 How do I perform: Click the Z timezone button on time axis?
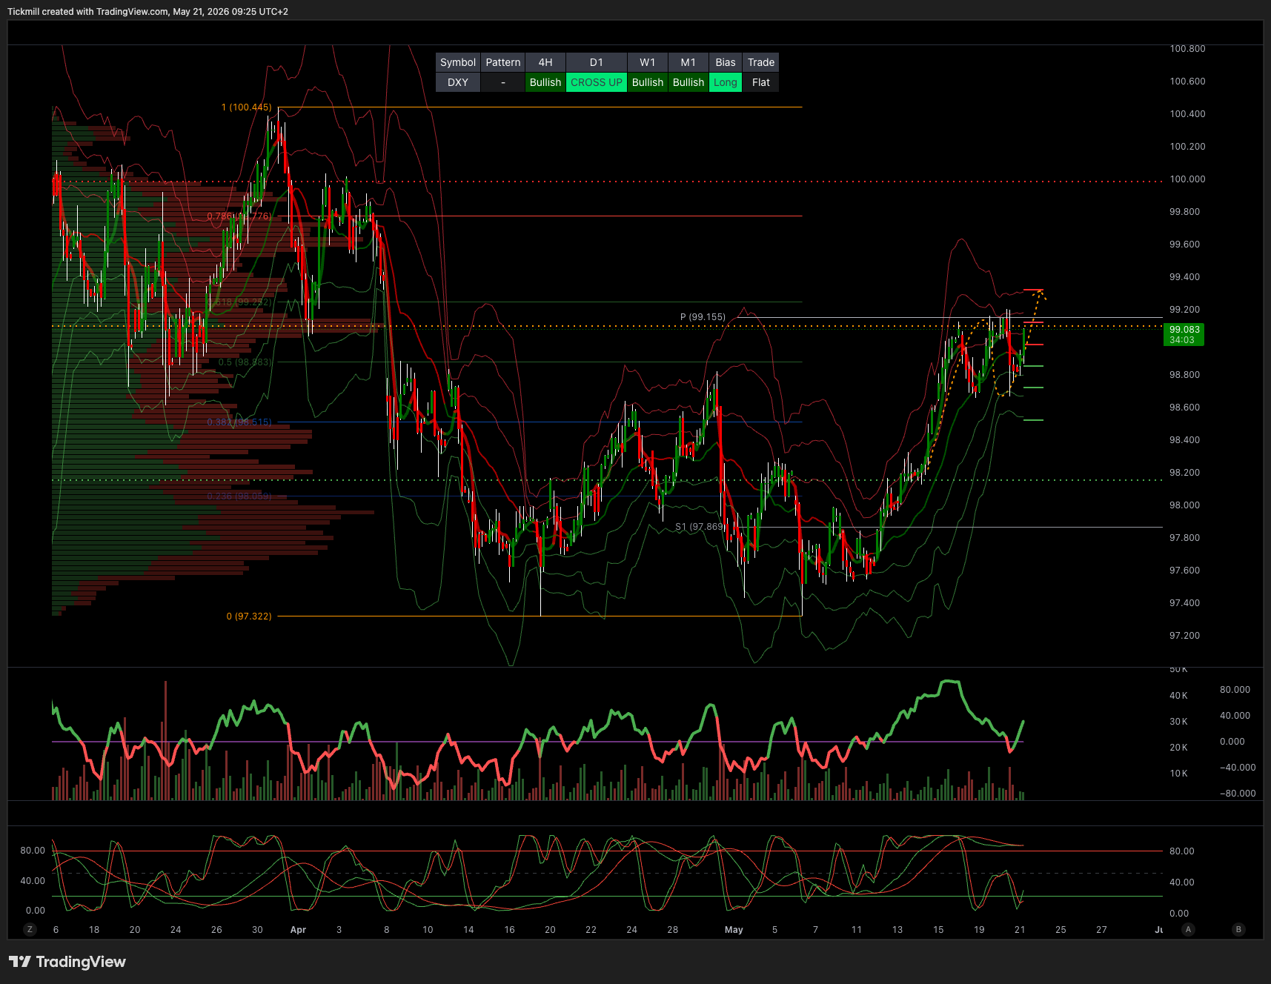30,929
